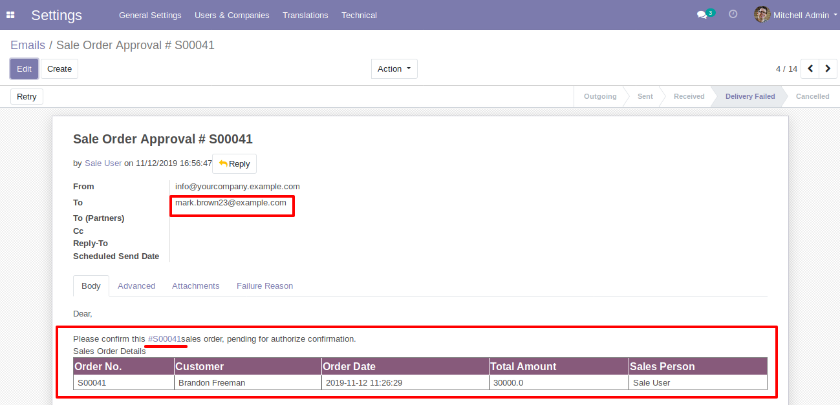This screenshot has width=840, height=405.
Task: Switch to the Failure Reason tab
Action: point(264,286)
